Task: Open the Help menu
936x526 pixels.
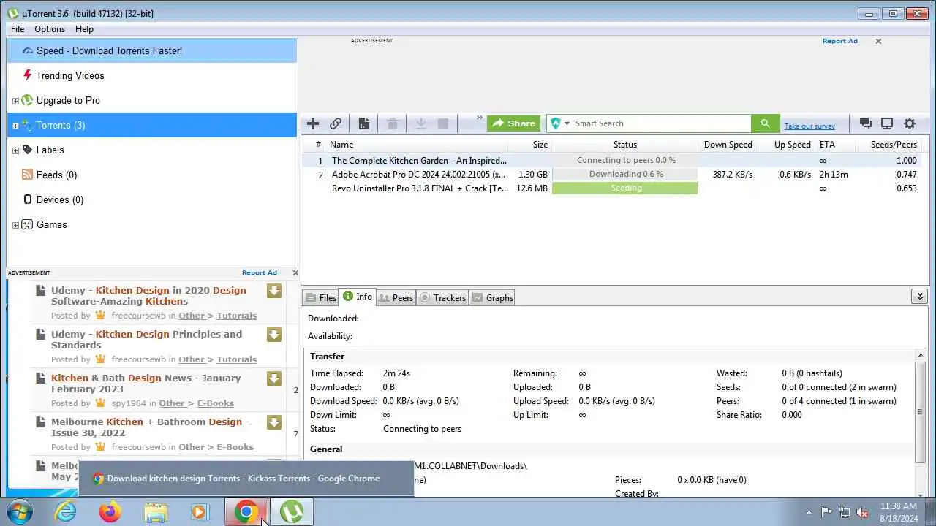Action: [84, 29]
